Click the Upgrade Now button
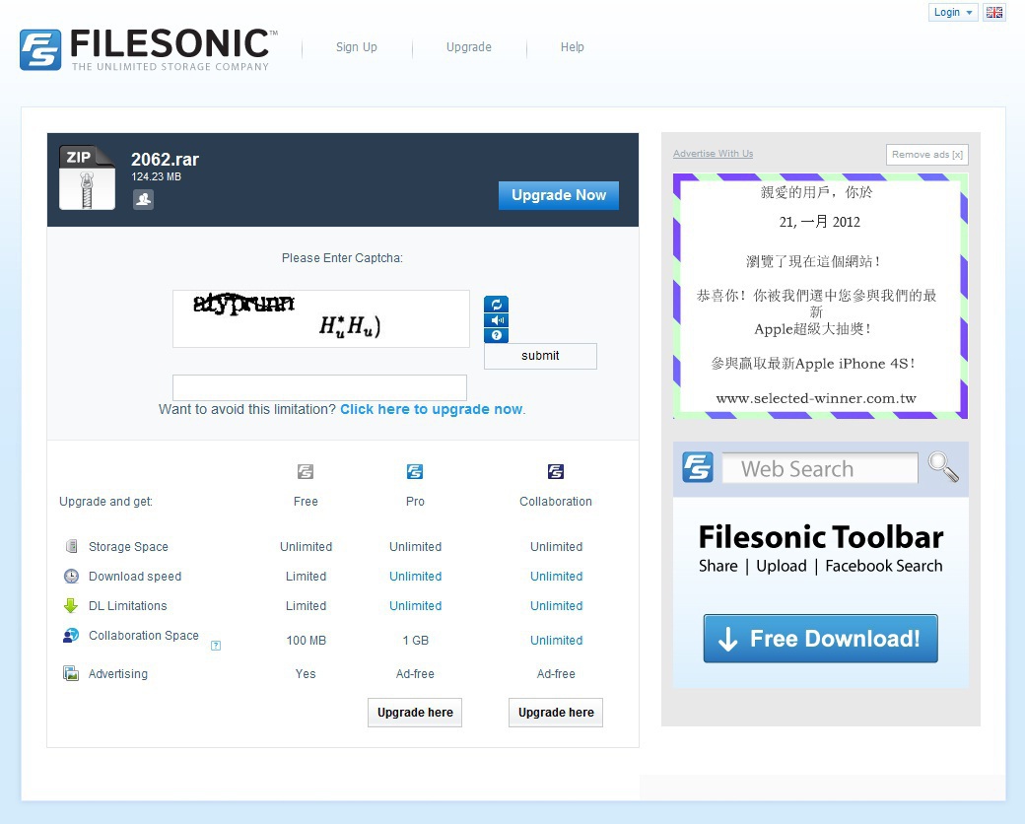The width and height of the screenshot is (1025, 824). tap(559, 195)
